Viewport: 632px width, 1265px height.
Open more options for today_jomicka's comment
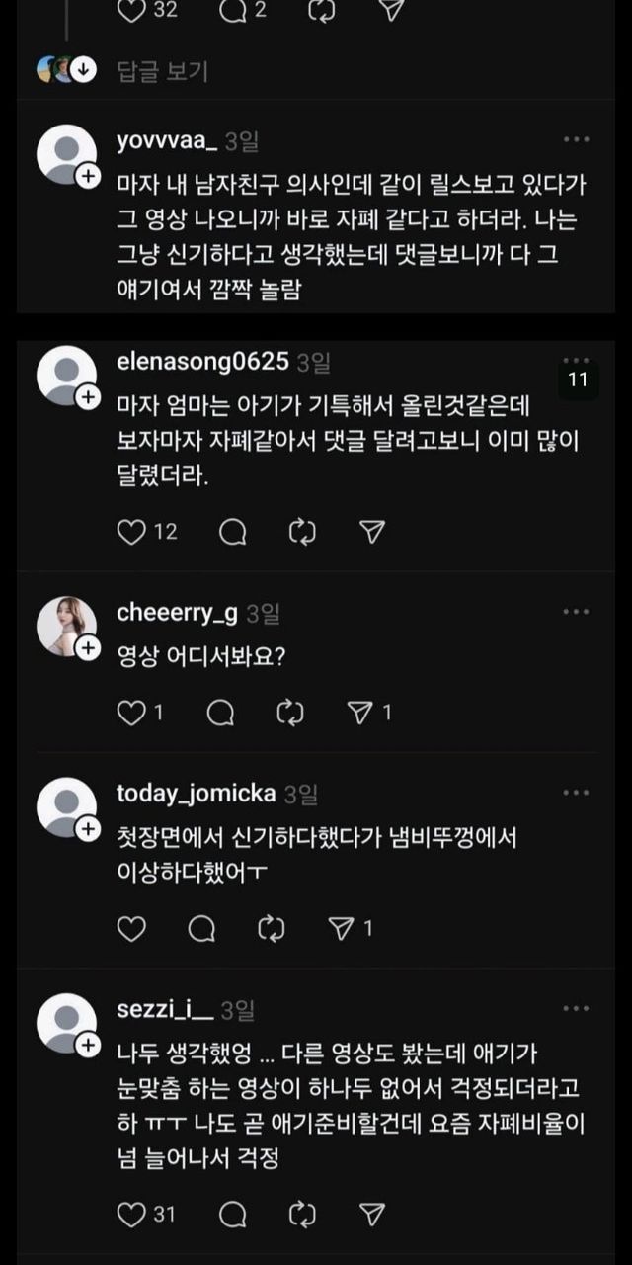click(x=576, y=792)
